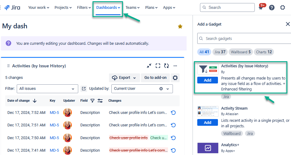Image resolution: width=291 pixels, height=155 pixels.
Task: Click the Activity Stream gadget thumbnail
Action: 208,111
